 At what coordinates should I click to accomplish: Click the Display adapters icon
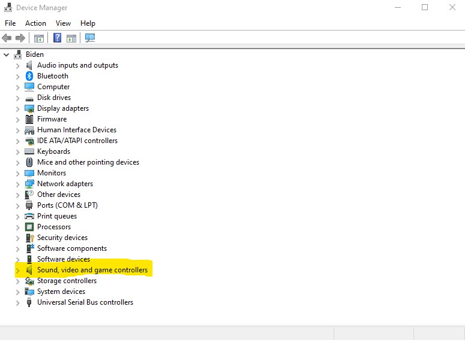[29, 108]
